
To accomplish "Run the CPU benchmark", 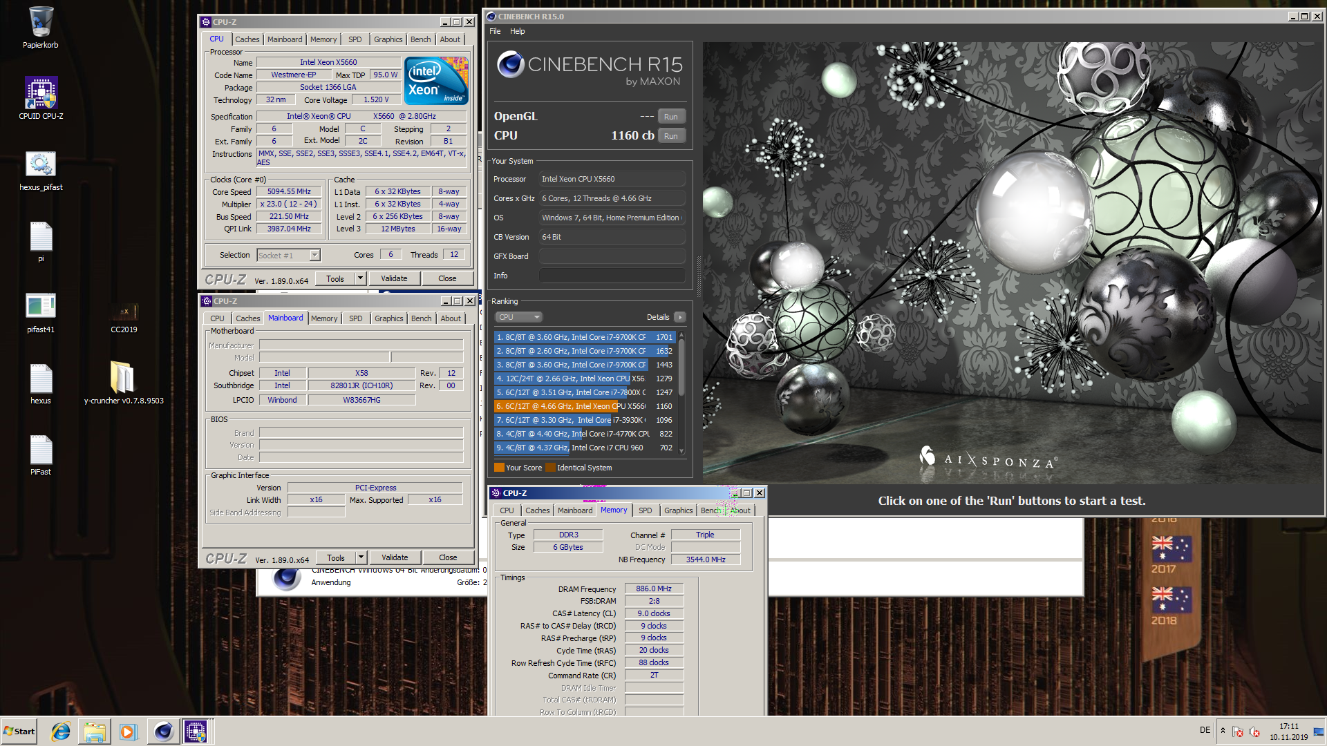I will pyautogui.click(x=670, y=136).
